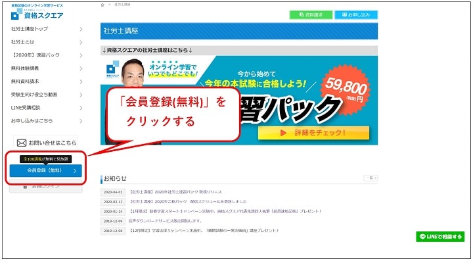Click the お問い合せはこちら button

[45, 143]
